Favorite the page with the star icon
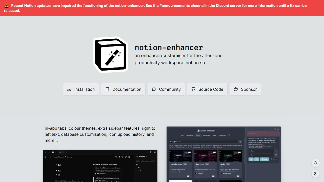Viewport: 324px width, 182px height. 129,157
